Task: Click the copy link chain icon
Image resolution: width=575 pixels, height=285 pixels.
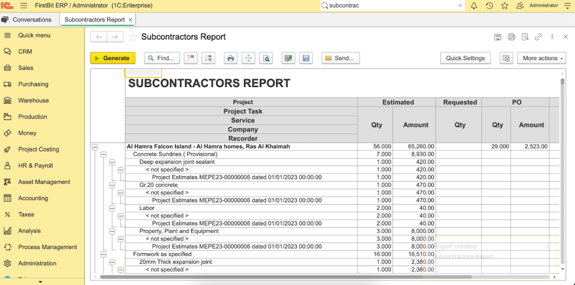Action: (x=538, y=37)
